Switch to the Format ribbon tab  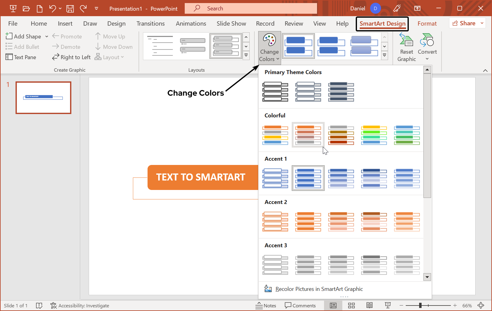427,23
